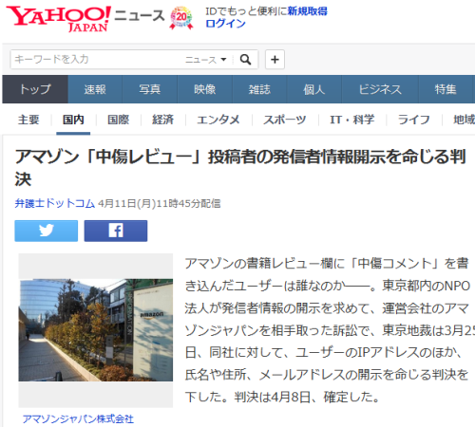
Task: Select the 速報 tab
Action: (x=95, y=89)
